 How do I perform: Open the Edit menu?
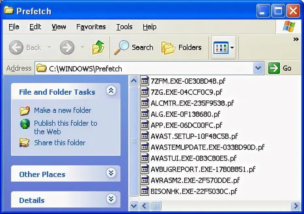(35, 27)
